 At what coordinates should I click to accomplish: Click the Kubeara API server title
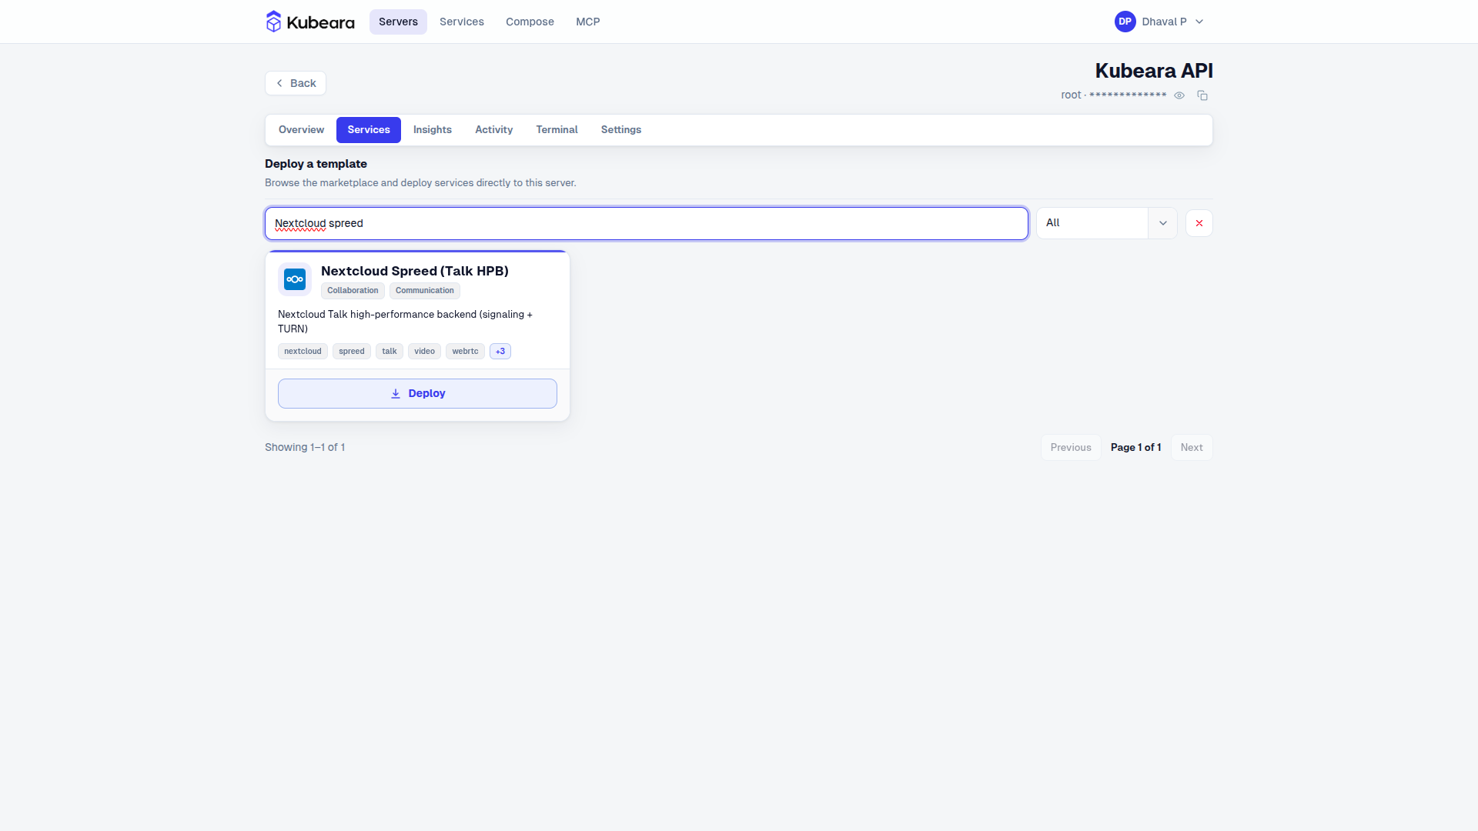coord(1154,71)
